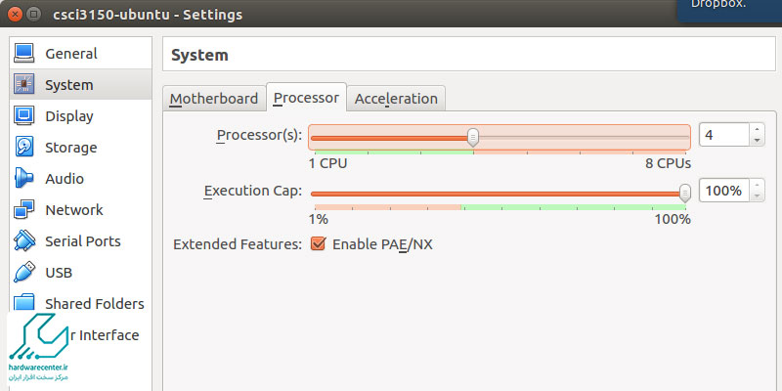Open the Display settings page
The width and height of the screenshot is (782, 391).
point(68,116)
